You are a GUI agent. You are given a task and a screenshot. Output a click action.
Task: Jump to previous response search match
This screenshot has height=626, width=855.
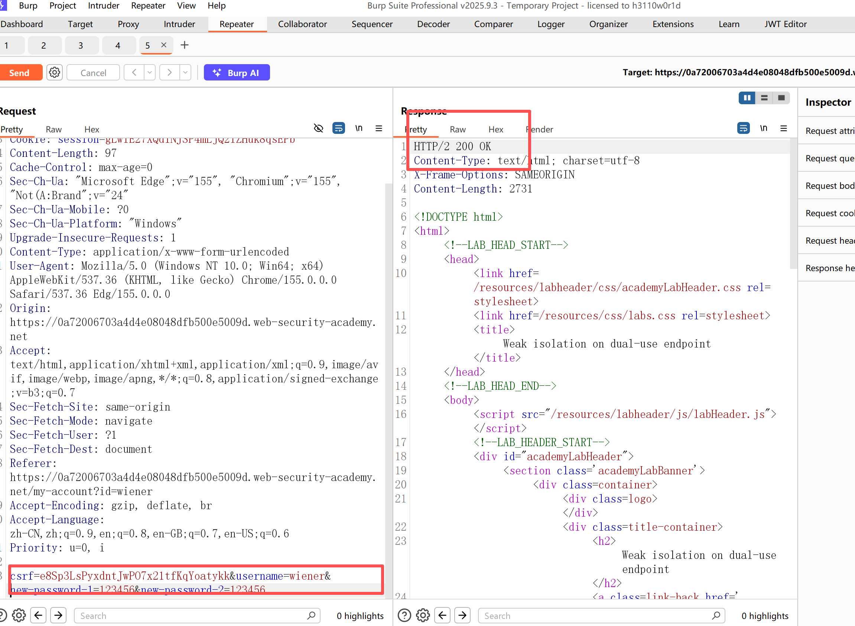pos(442,615)
